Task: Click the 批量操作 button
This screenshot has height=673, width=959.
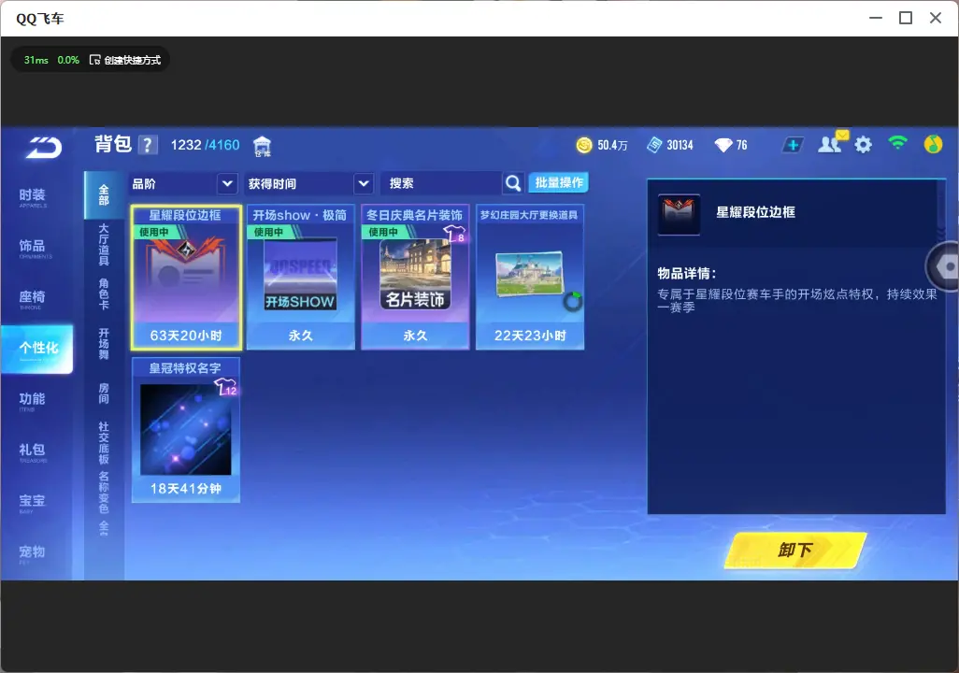Action: pyautogui.click(x=558, y=182)
